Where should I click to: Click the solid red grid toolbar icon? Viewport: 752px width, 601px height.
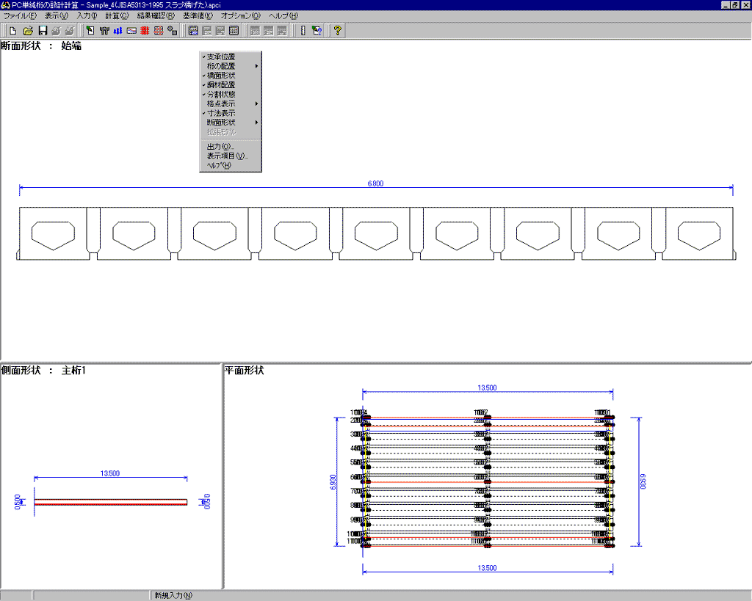(145, 31)
